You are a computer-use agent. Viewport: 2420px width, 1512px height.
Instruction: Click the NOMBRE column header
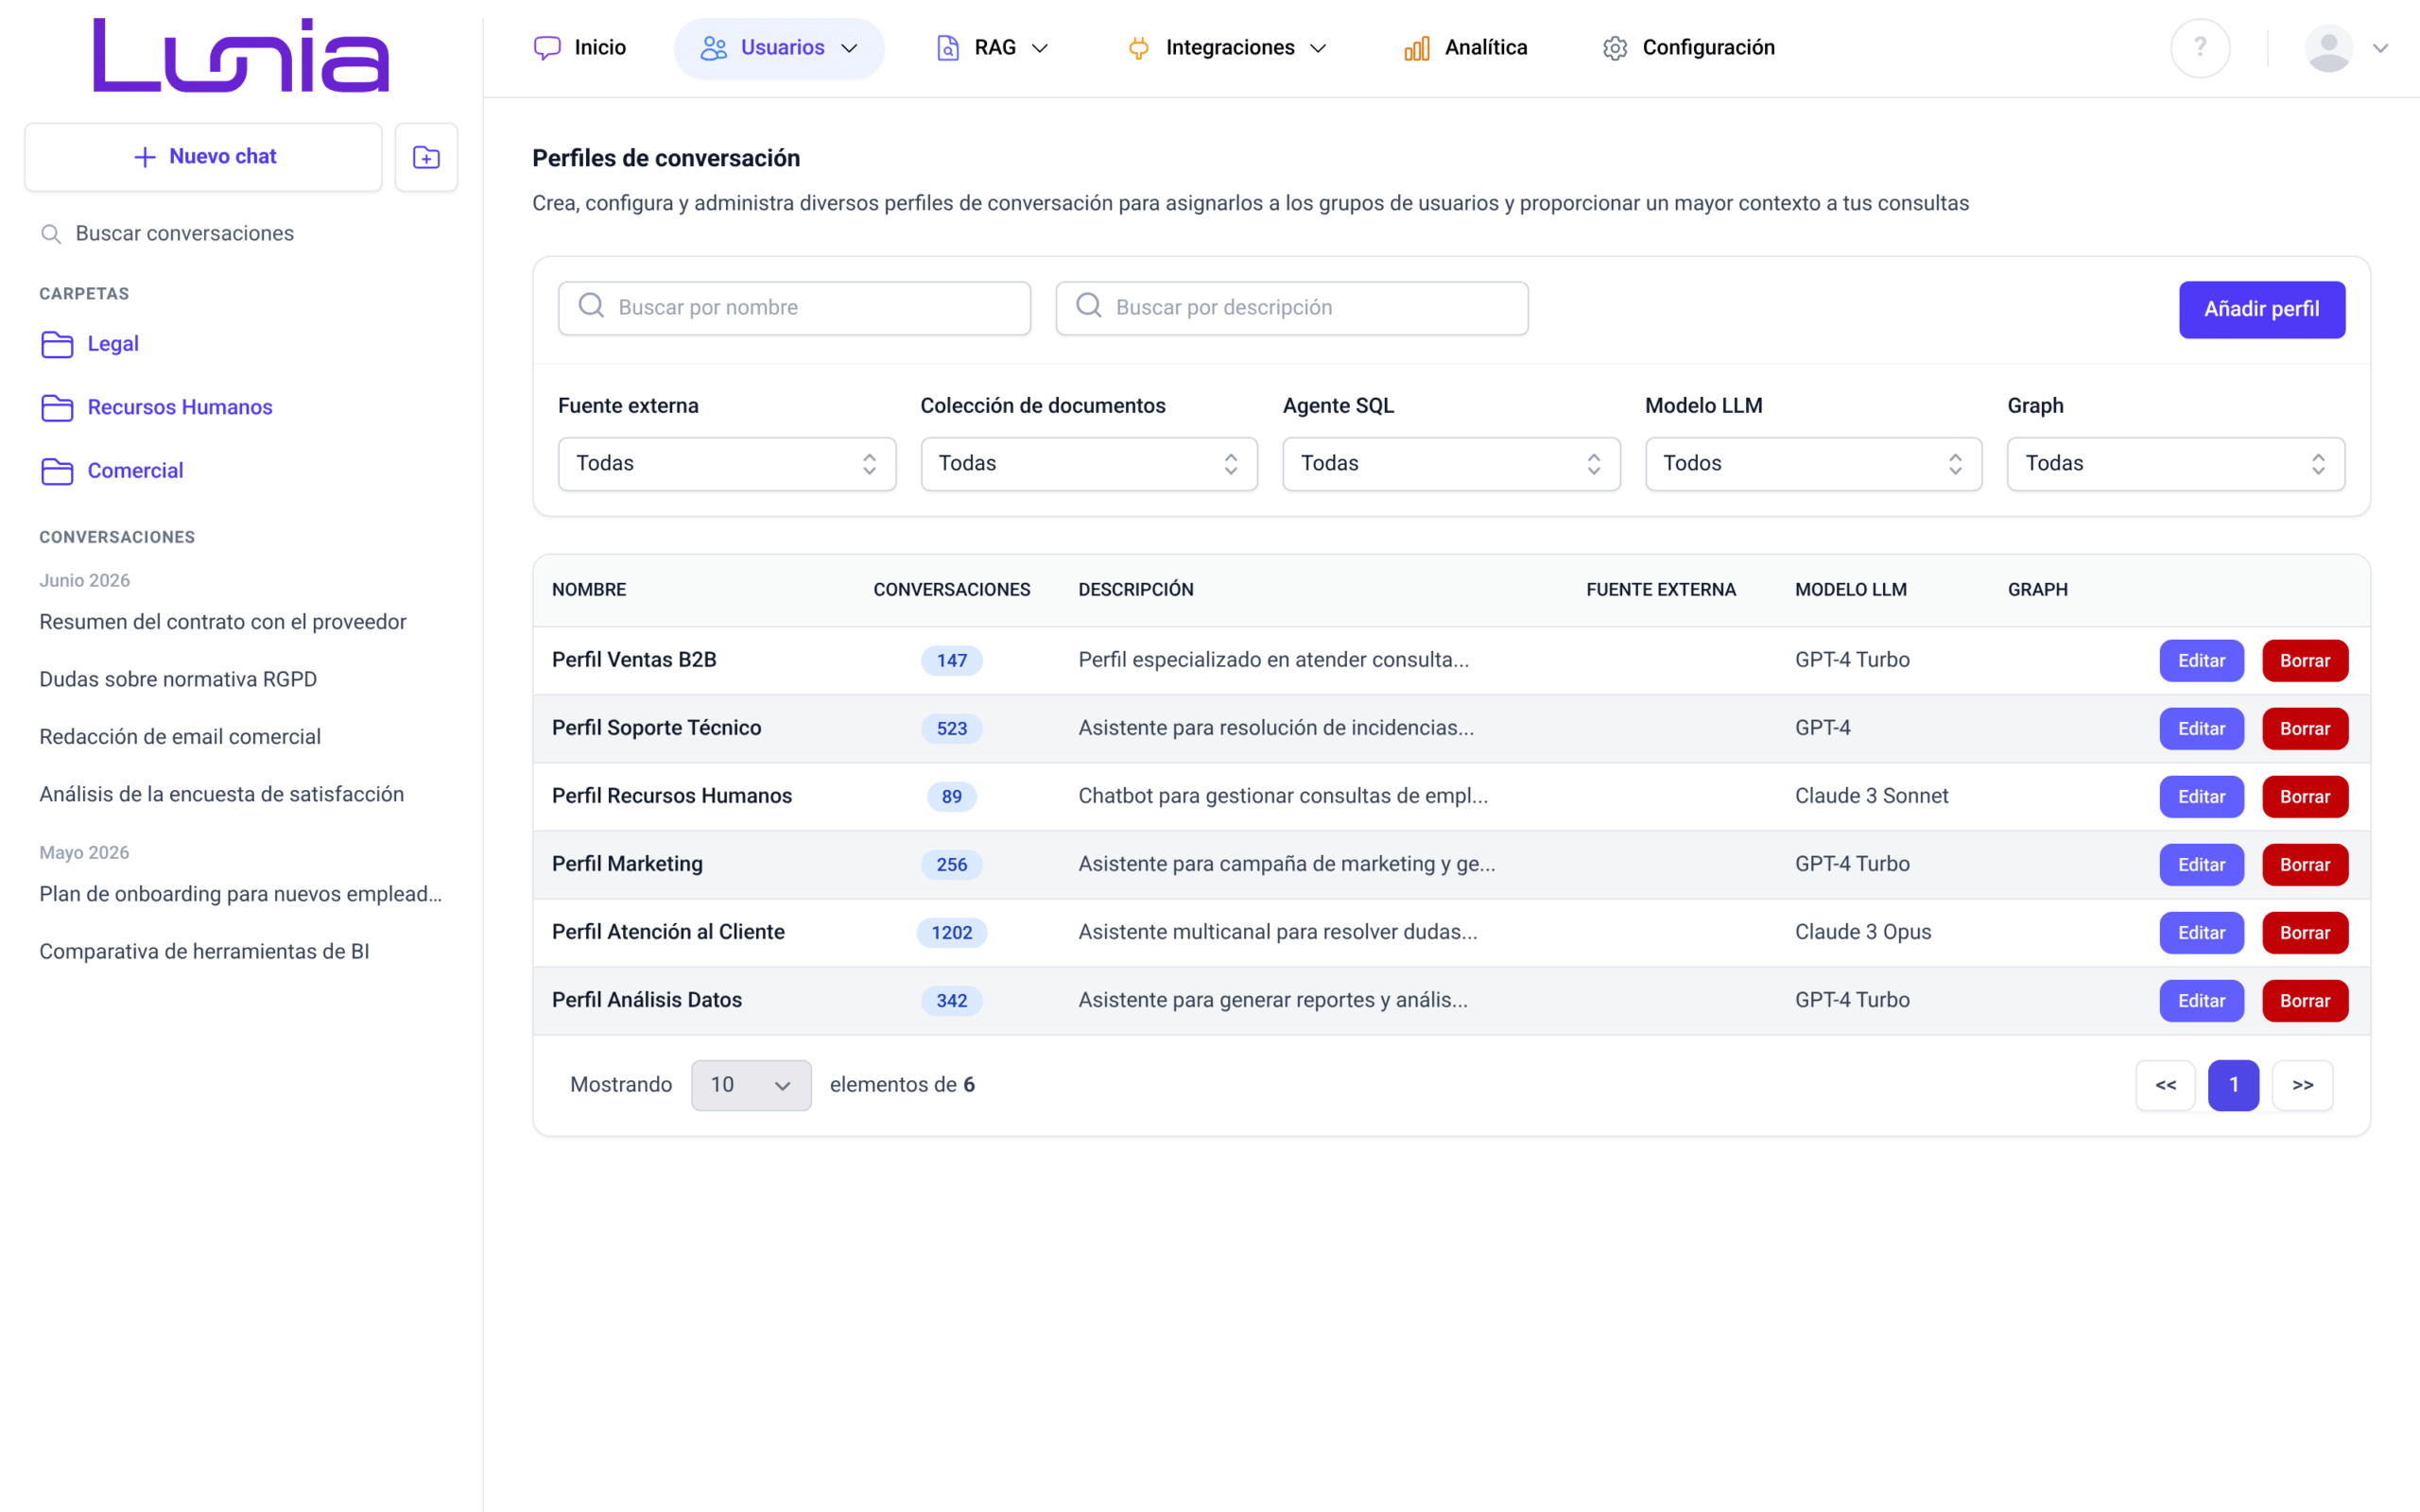tap(589, 590)
